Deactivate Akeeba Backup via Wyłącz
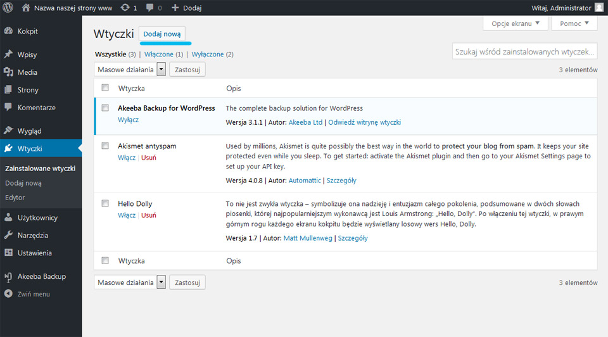Viewport: 608px width, 337px height. click(x=128, y=120)
